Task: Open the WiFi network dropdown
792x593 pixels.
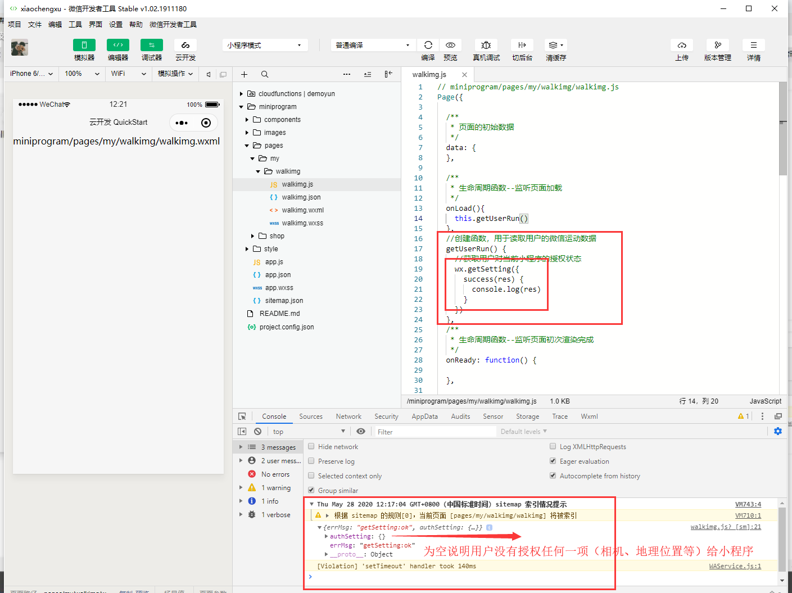Action: [129, 74]
